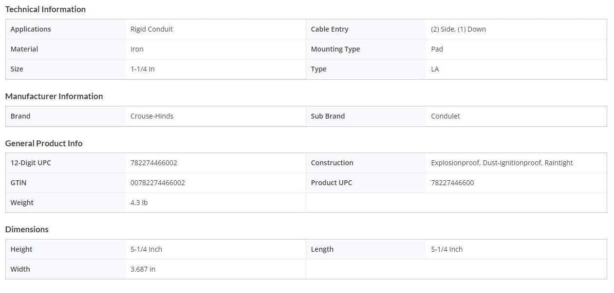The image size is (614, 293).
Task: Click the Height value 5-1/4 Inch
Action: [146, 249]
